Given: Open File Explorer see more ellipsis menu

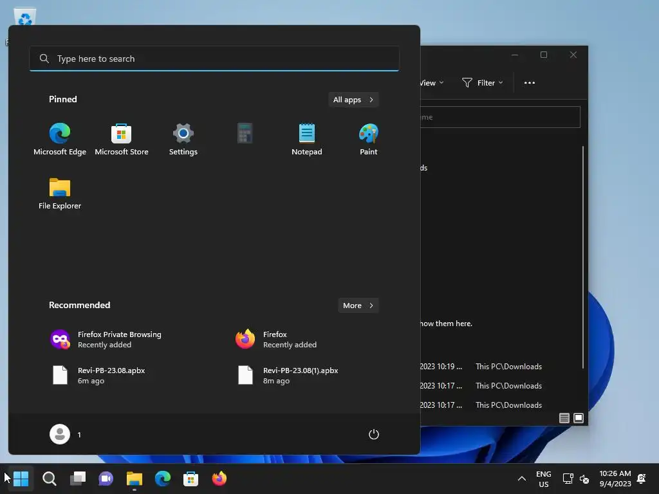Looking at the screenshot, I should [x=530, y=83].
